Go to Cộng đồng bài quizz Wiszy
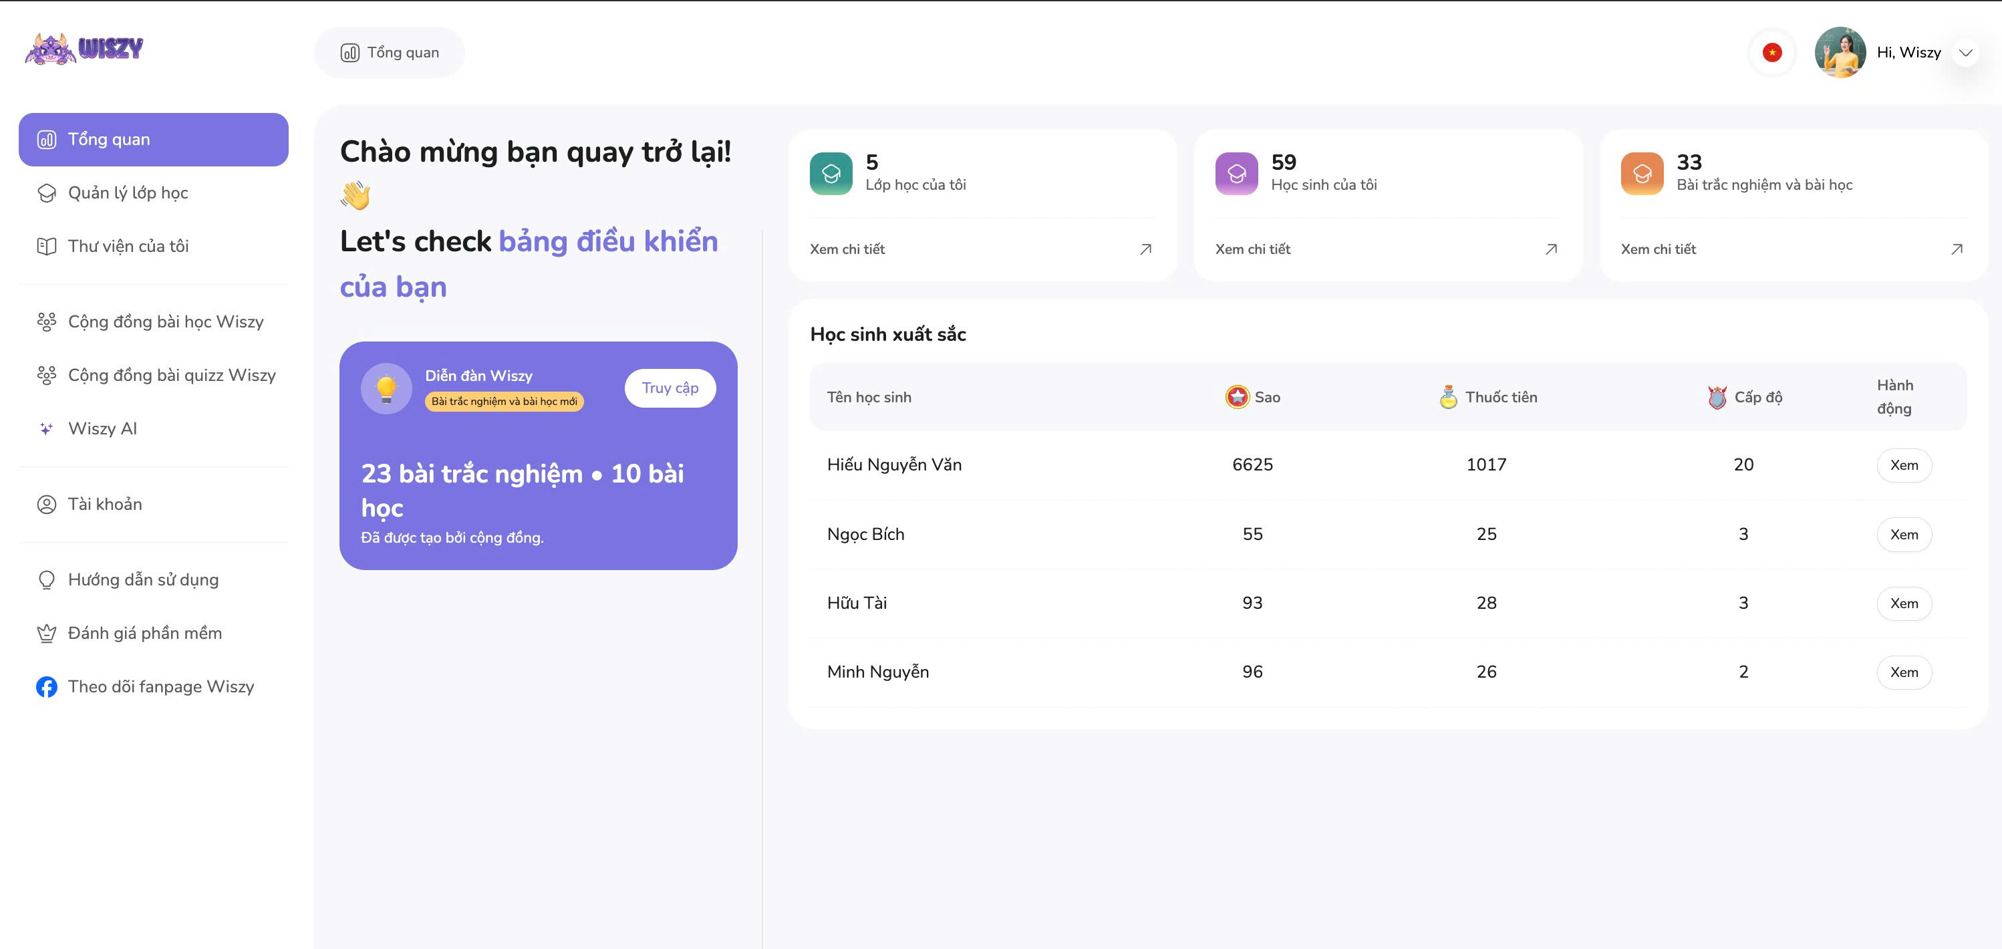The image size is (2002, 949). pyautogui.click(x=171, y=376)
